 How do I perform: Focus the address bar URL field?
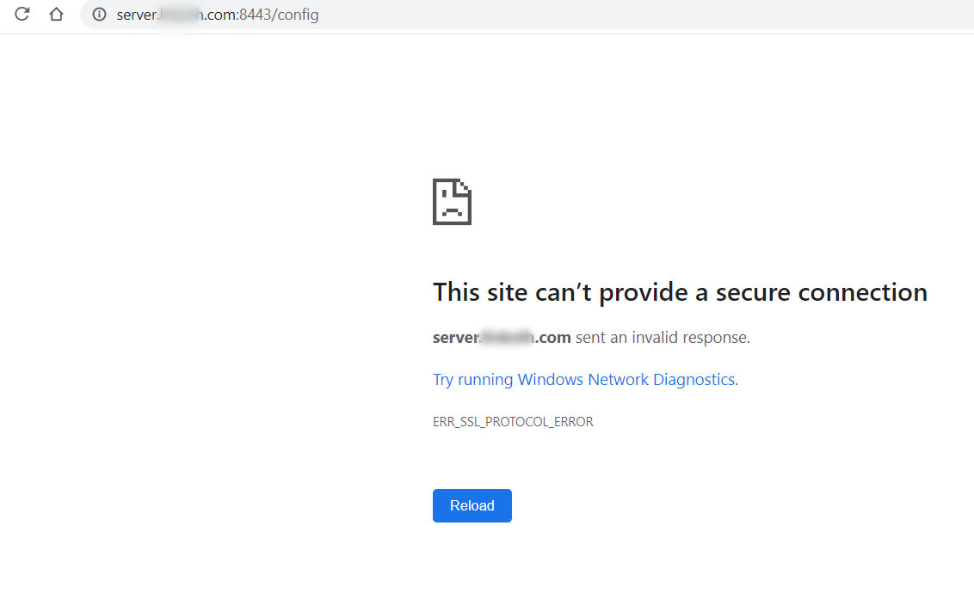tap(516, 15)
